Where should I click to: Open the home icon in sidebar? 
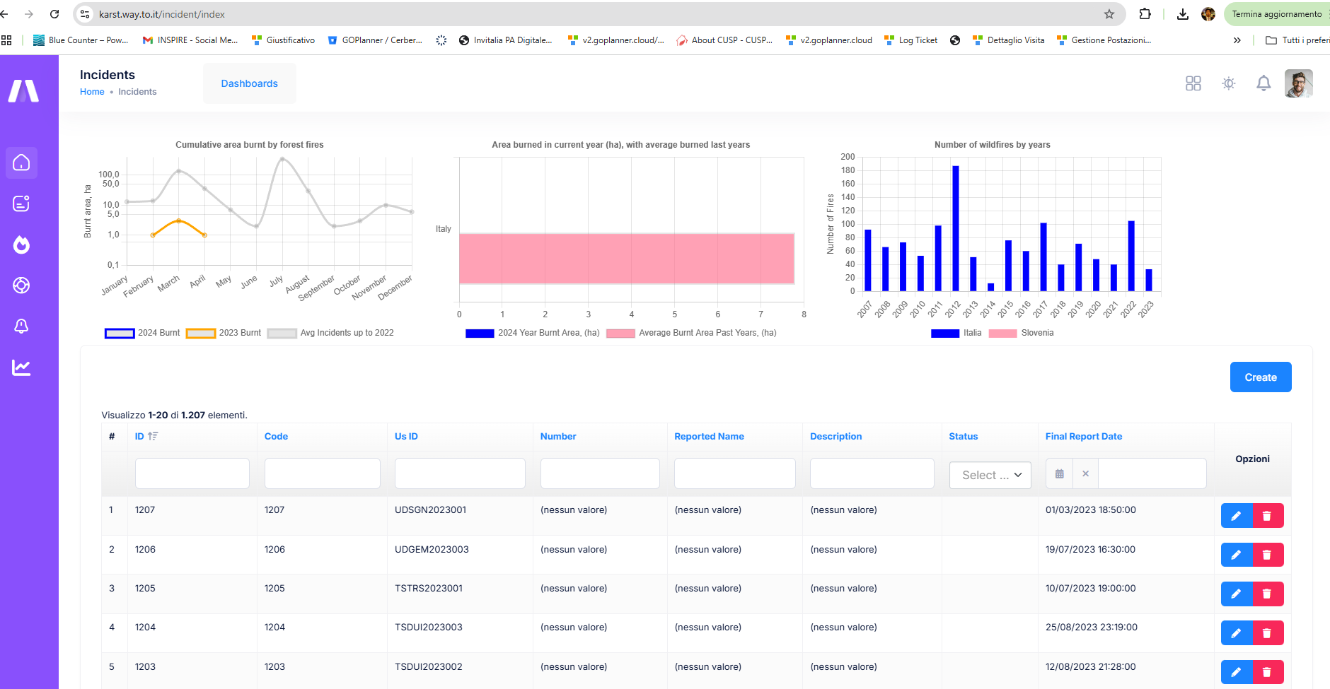click(x=21, y=163)
